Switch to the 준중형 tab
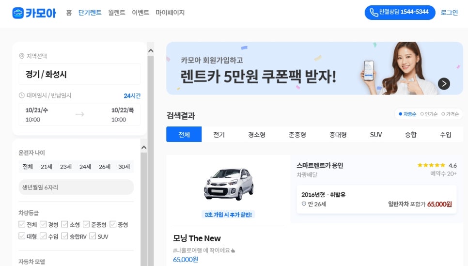 (x=297, y=134)
